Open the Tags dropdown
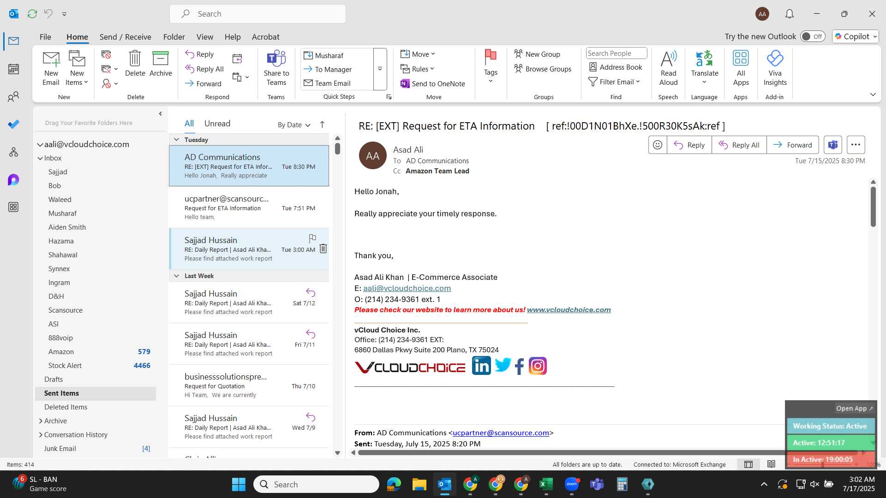 (491, 67)
